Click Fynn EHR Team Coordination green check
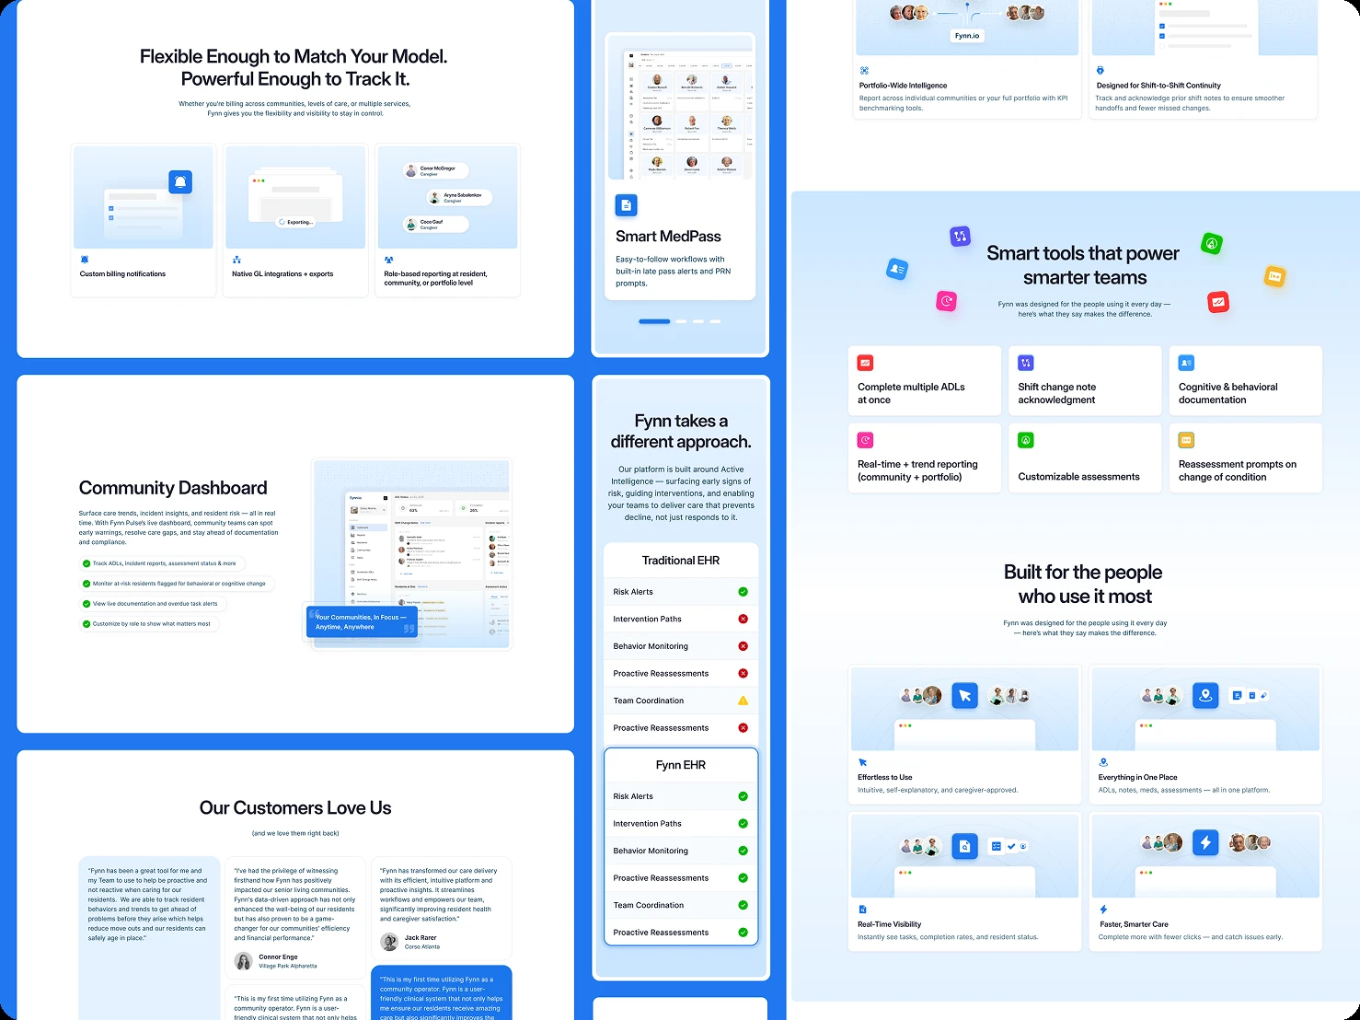1360x1020 pixels. click(x=743, y=905)
